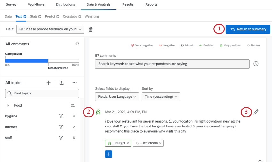Open the Field question dropdown

pyautogui.click(x=51, y=29)
